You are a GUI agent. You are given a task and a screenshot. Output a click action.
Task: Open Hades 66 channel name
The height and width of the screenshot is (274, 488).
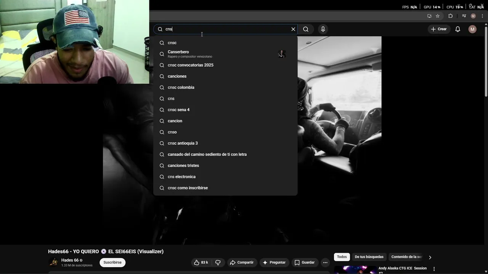click(70, 260)
